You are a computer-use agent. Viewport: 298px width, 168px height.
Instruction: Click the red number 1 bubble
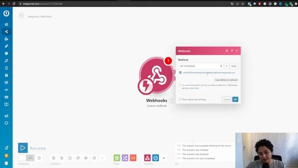(x=168, y=61)
